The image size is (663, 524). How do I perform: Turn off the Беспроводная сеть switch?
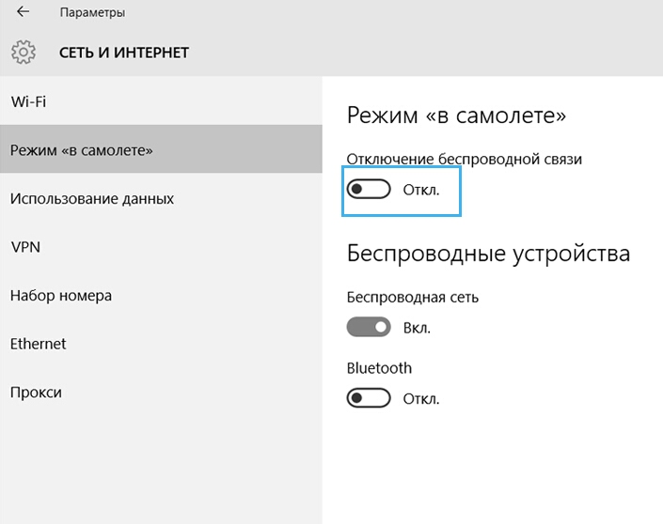pos(369,327)
